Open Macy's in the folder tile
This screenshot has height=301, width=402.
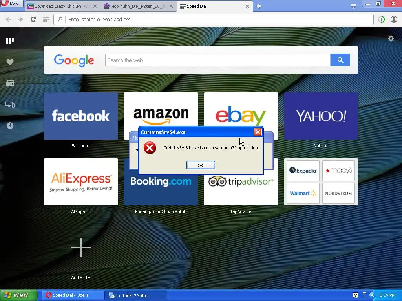pos(338,171)
